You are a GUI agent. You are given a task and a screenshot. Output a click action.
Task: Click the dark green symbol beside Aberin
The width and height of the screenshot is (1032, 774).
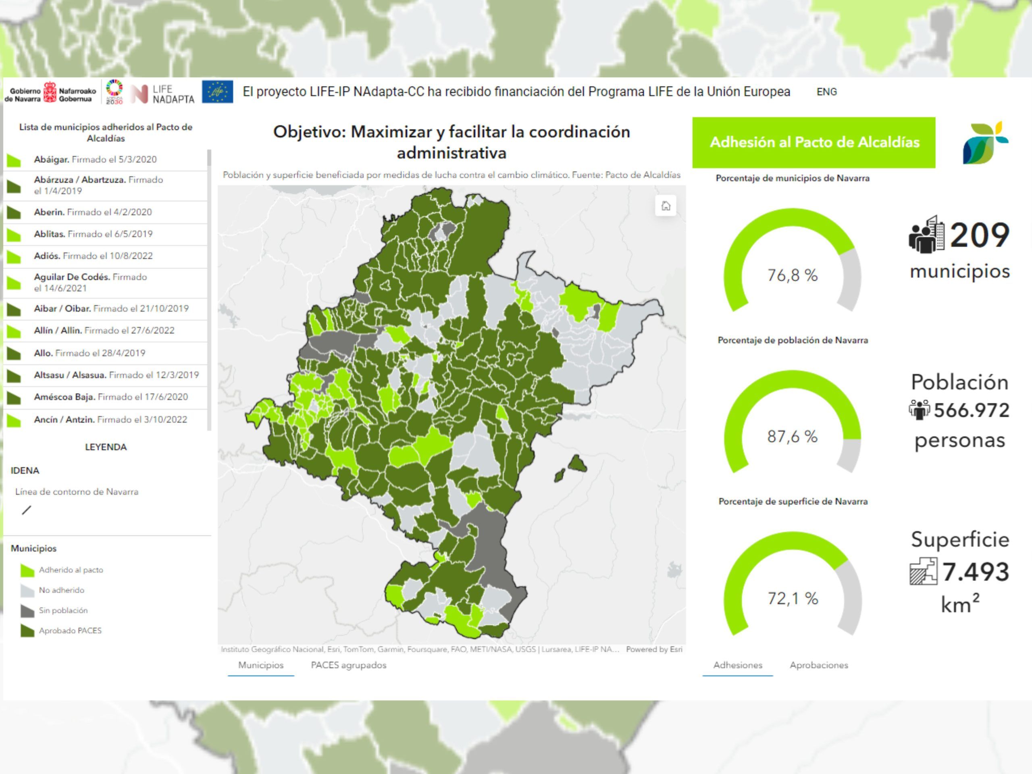click(x=14, y=213)
